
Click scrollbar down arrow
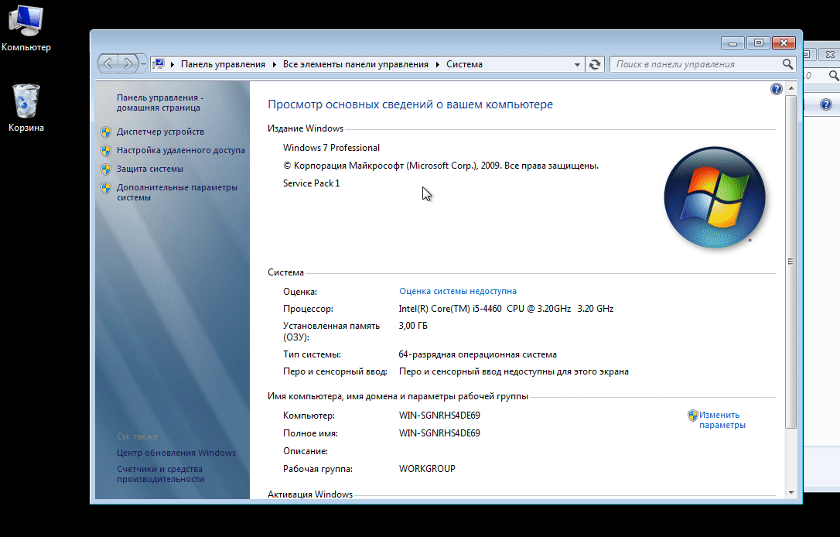791,493
